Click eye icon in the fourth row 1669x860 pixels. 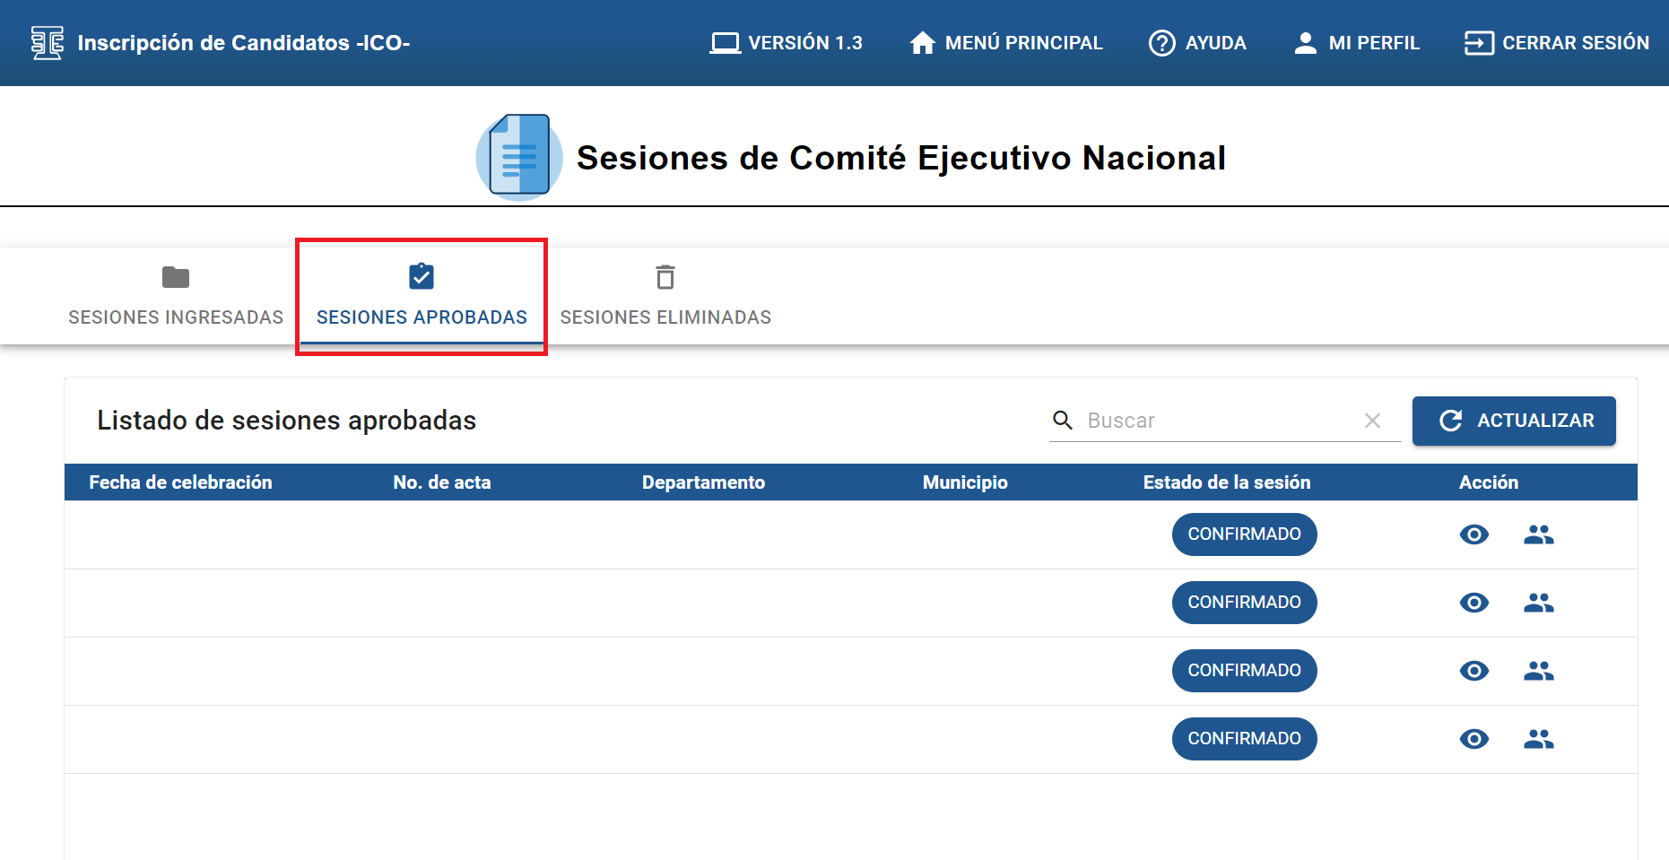pyautogui.click(x=1473, y=739)
